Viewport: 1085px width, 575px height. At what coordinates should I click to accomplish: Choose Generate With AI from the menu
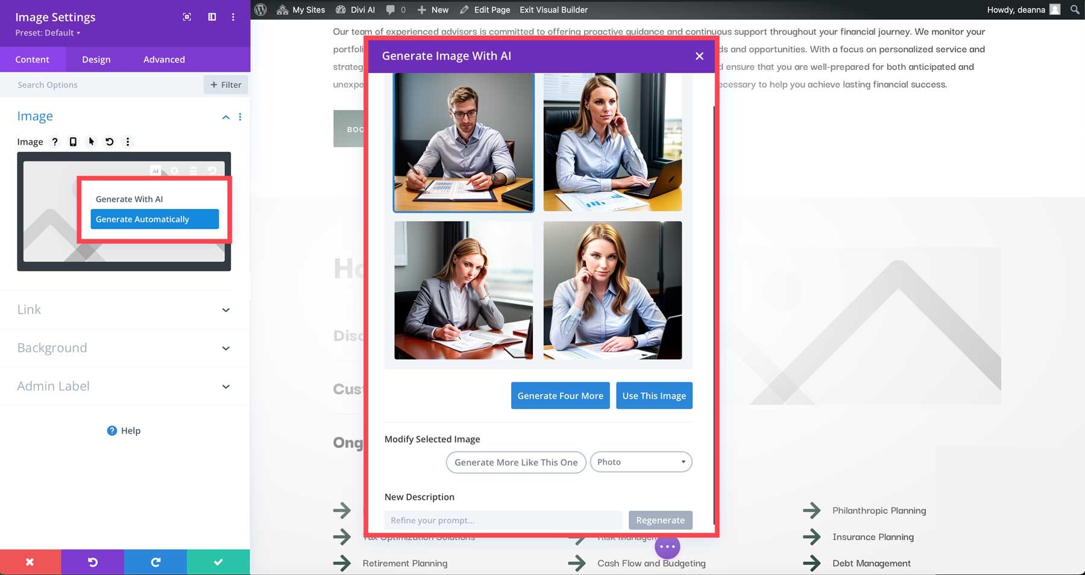[x=154, y=199]
